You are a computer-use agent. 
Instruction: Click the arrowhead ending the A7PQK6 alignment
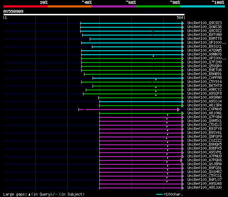(182, 161)
